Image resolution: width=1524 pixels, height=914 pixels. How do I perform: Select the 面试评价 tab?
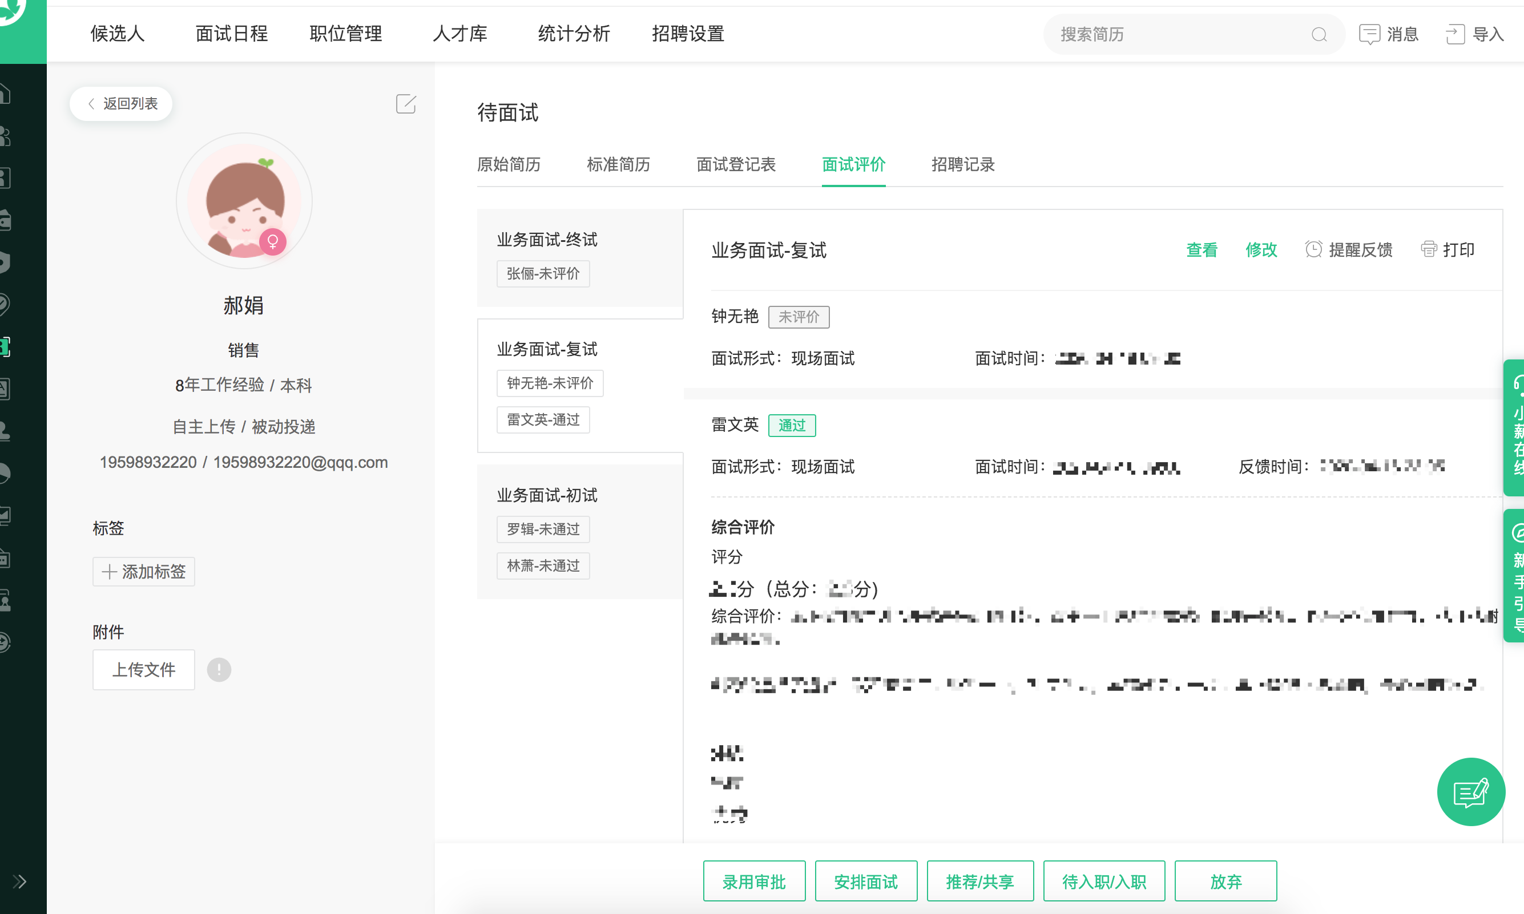(854, 164)
